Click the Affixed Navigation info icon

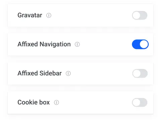point(77,44)
